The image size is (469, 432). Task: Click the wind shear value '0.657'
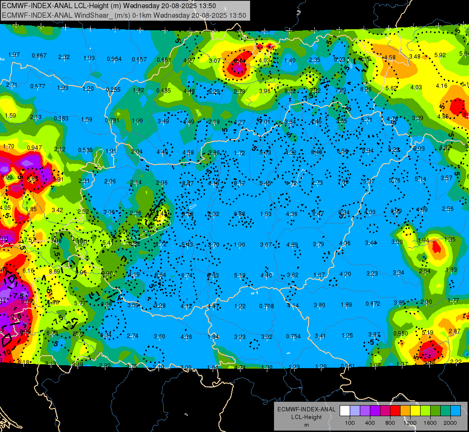click(x=139, y=60)
